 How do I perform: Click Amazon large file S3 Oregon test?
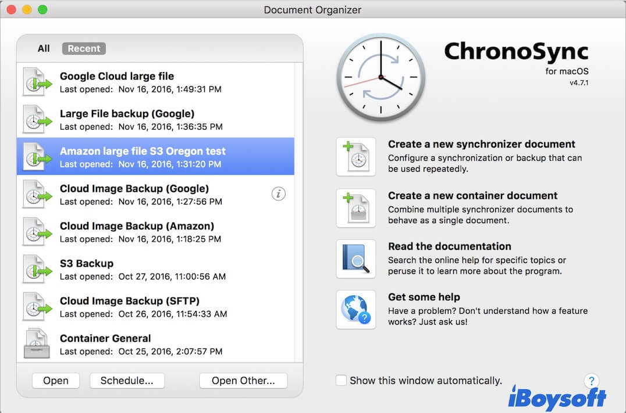click(x=155, y=157)
